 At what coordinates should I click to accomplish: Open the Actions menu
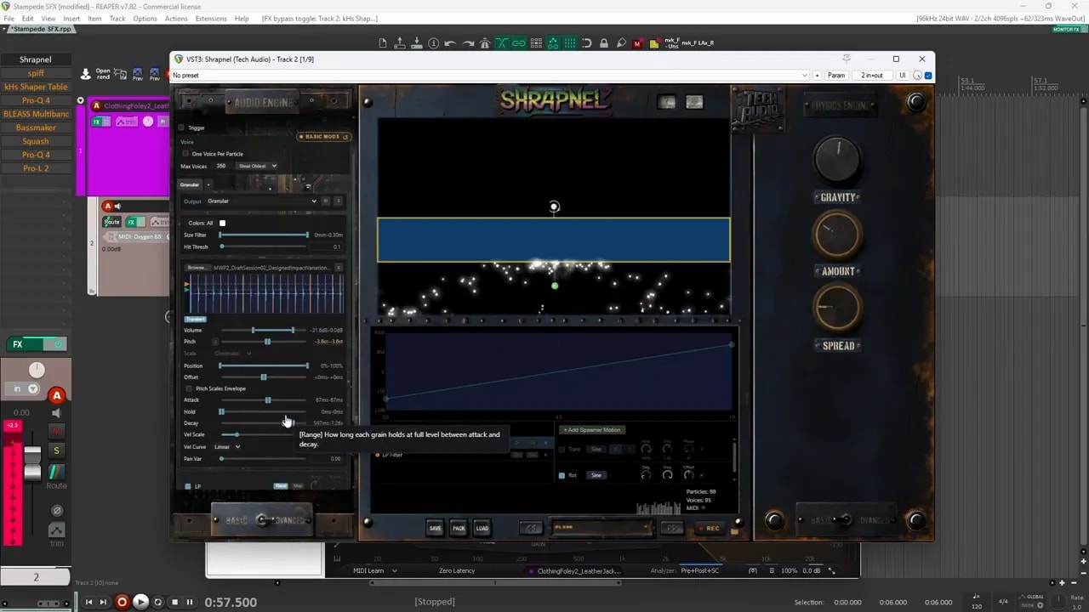176,19
